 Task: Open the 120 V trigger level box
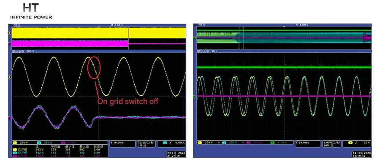tap(357, 144)
